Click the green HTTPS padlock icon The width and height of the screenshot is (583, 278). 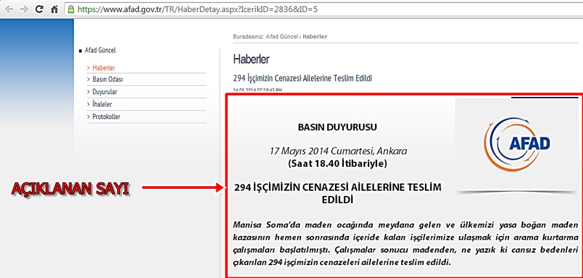pyautogui.click(x=71, y=10)
